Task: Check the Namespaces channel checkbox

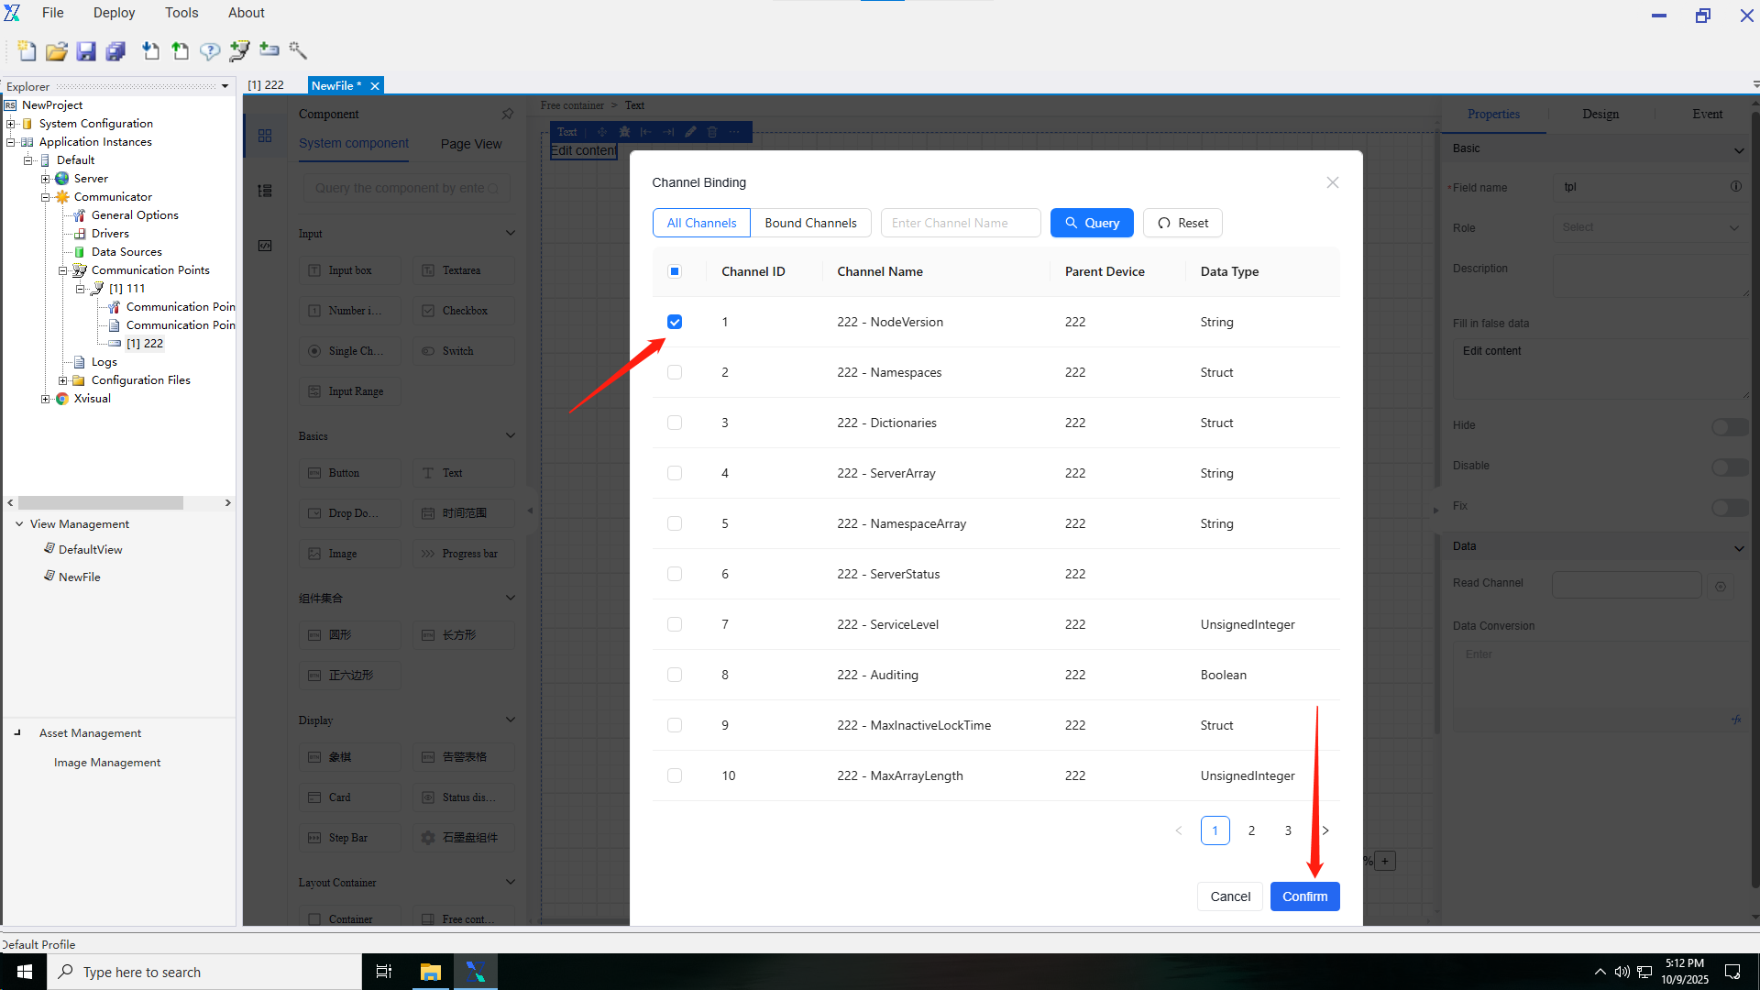Action: point(675,372)
